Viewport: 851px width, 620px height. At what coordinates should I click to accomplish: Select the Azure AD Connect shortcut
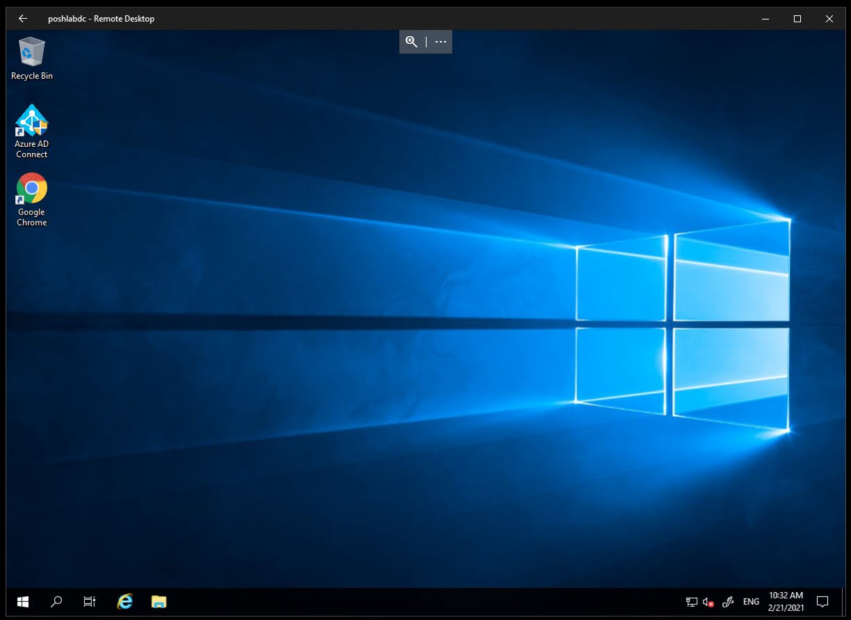click(x=32, y=132)
